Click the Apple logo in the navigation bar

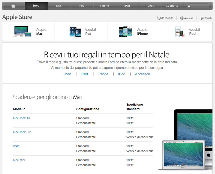[13, 6]
